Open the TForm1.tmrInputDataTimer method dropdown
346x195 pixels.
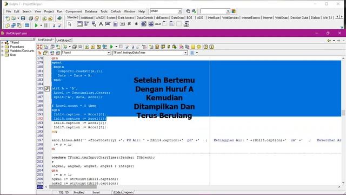185,53
